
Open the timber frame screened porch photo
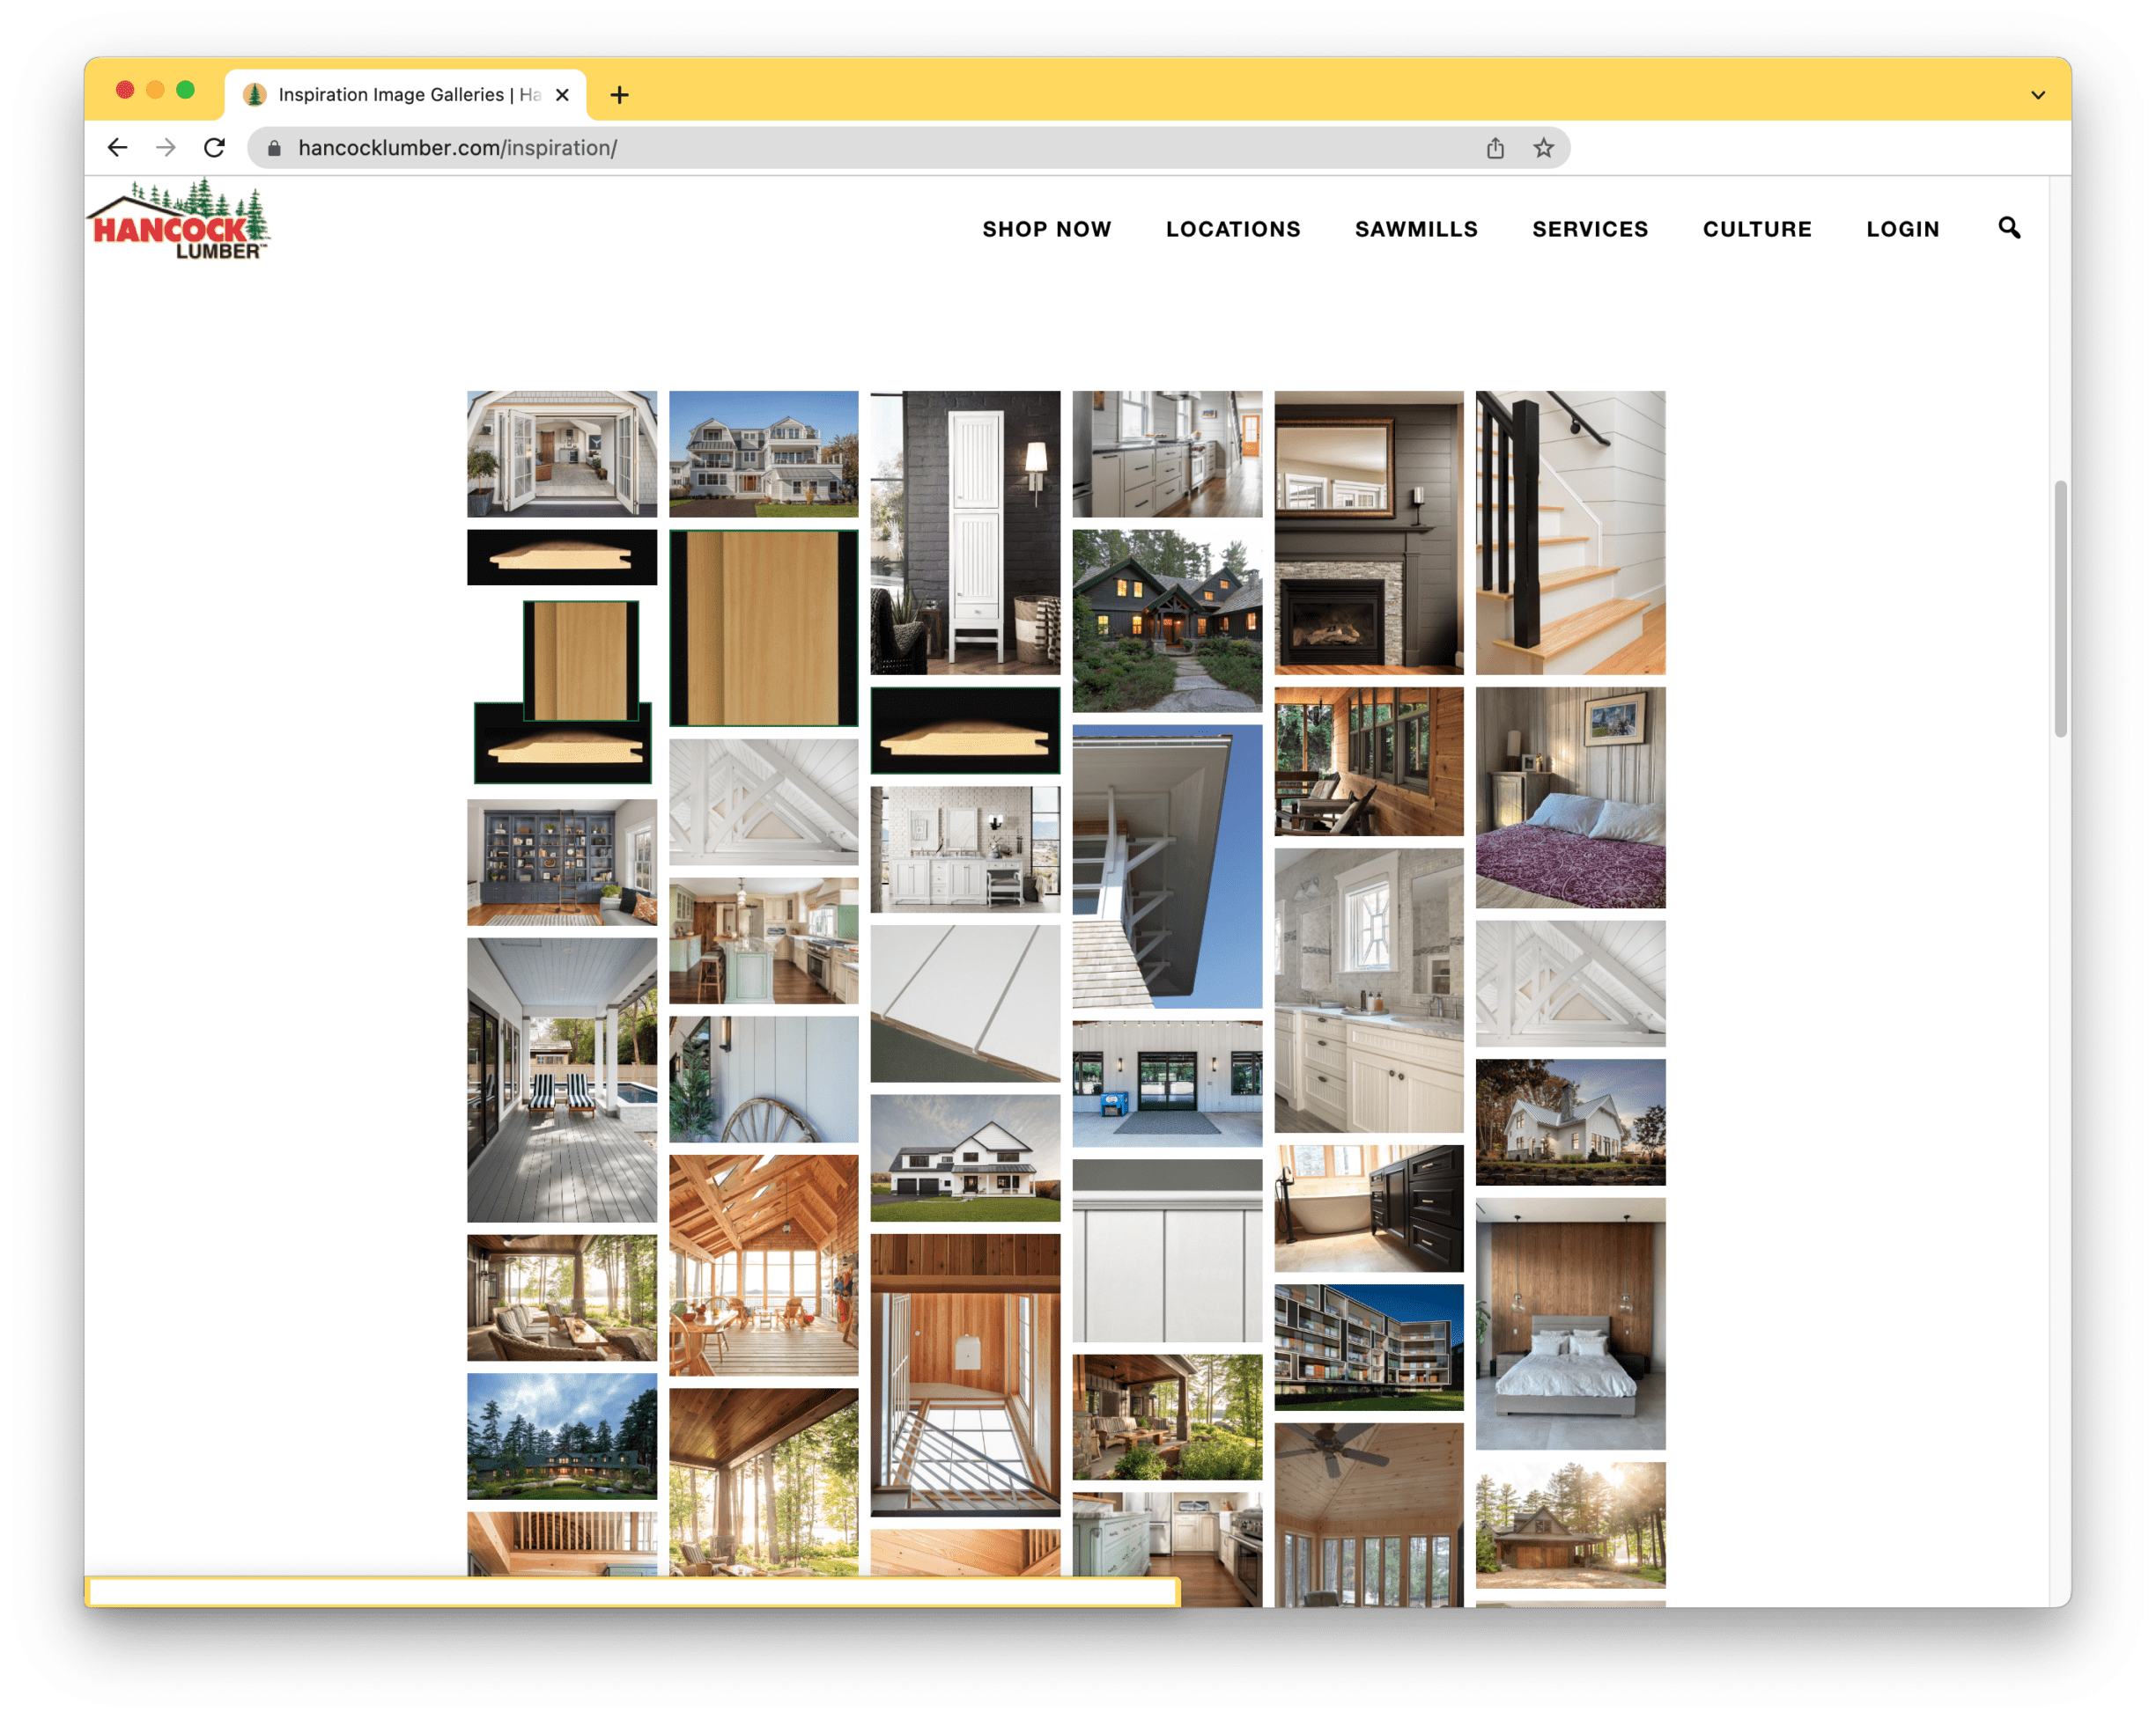coord(763,1264)
